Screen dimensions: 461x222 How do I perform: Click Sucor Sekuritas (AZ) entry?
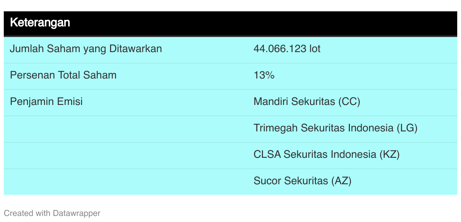tap(302, 181)
